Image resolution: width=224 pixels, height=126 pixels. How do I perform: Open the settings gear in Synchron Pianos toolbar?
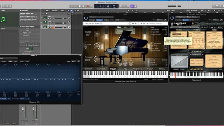pyautogui.click(x=144, y=23)
